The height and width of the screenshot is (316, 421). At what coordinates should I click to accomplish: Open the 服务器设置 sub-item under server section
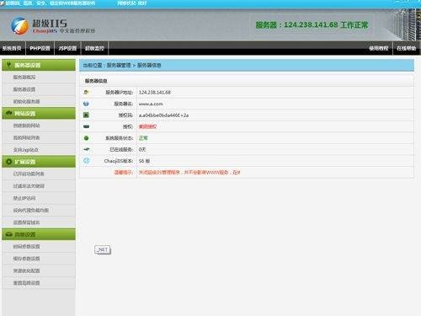tap(39, 89)
